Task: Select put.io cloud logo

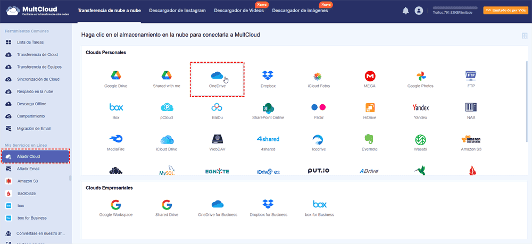Action: [319, 171]
